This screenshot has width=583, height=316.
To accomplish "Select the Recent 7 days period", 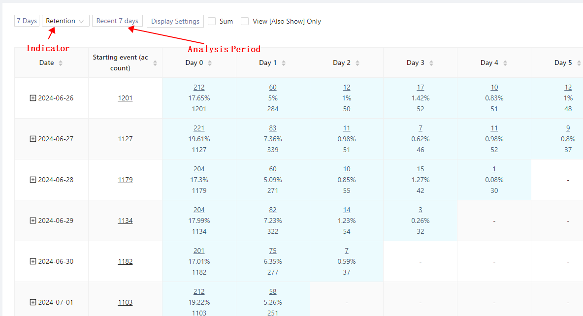I will pos(117,21).
